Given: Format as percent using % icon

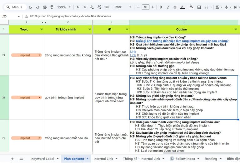Looking at the screenshot, I should coord(85,7).
